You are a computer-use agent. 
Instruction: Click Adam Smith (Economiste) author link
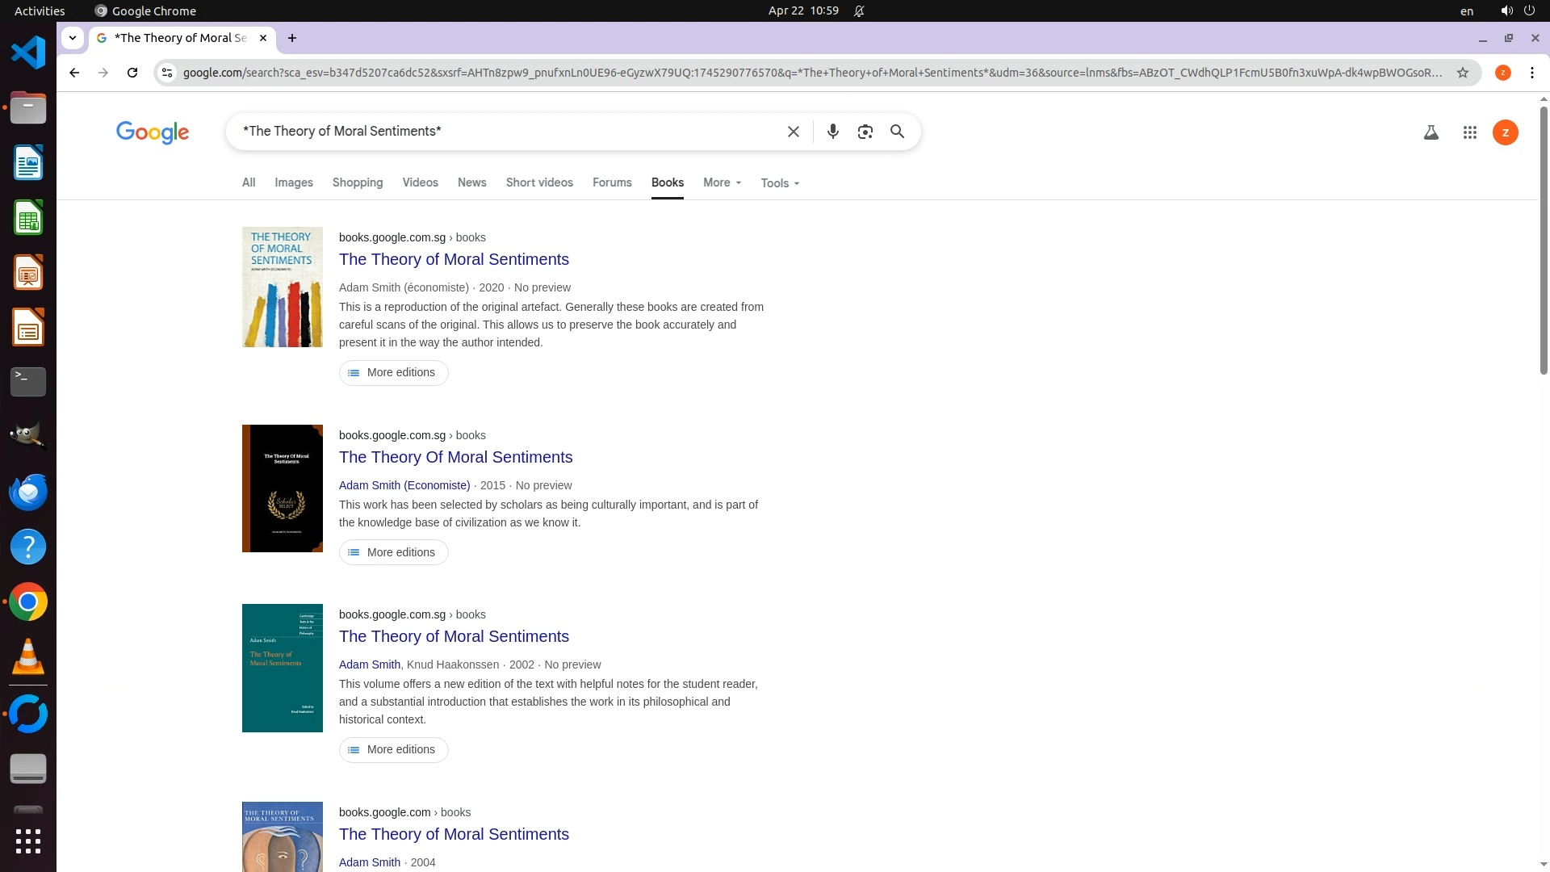404,485
